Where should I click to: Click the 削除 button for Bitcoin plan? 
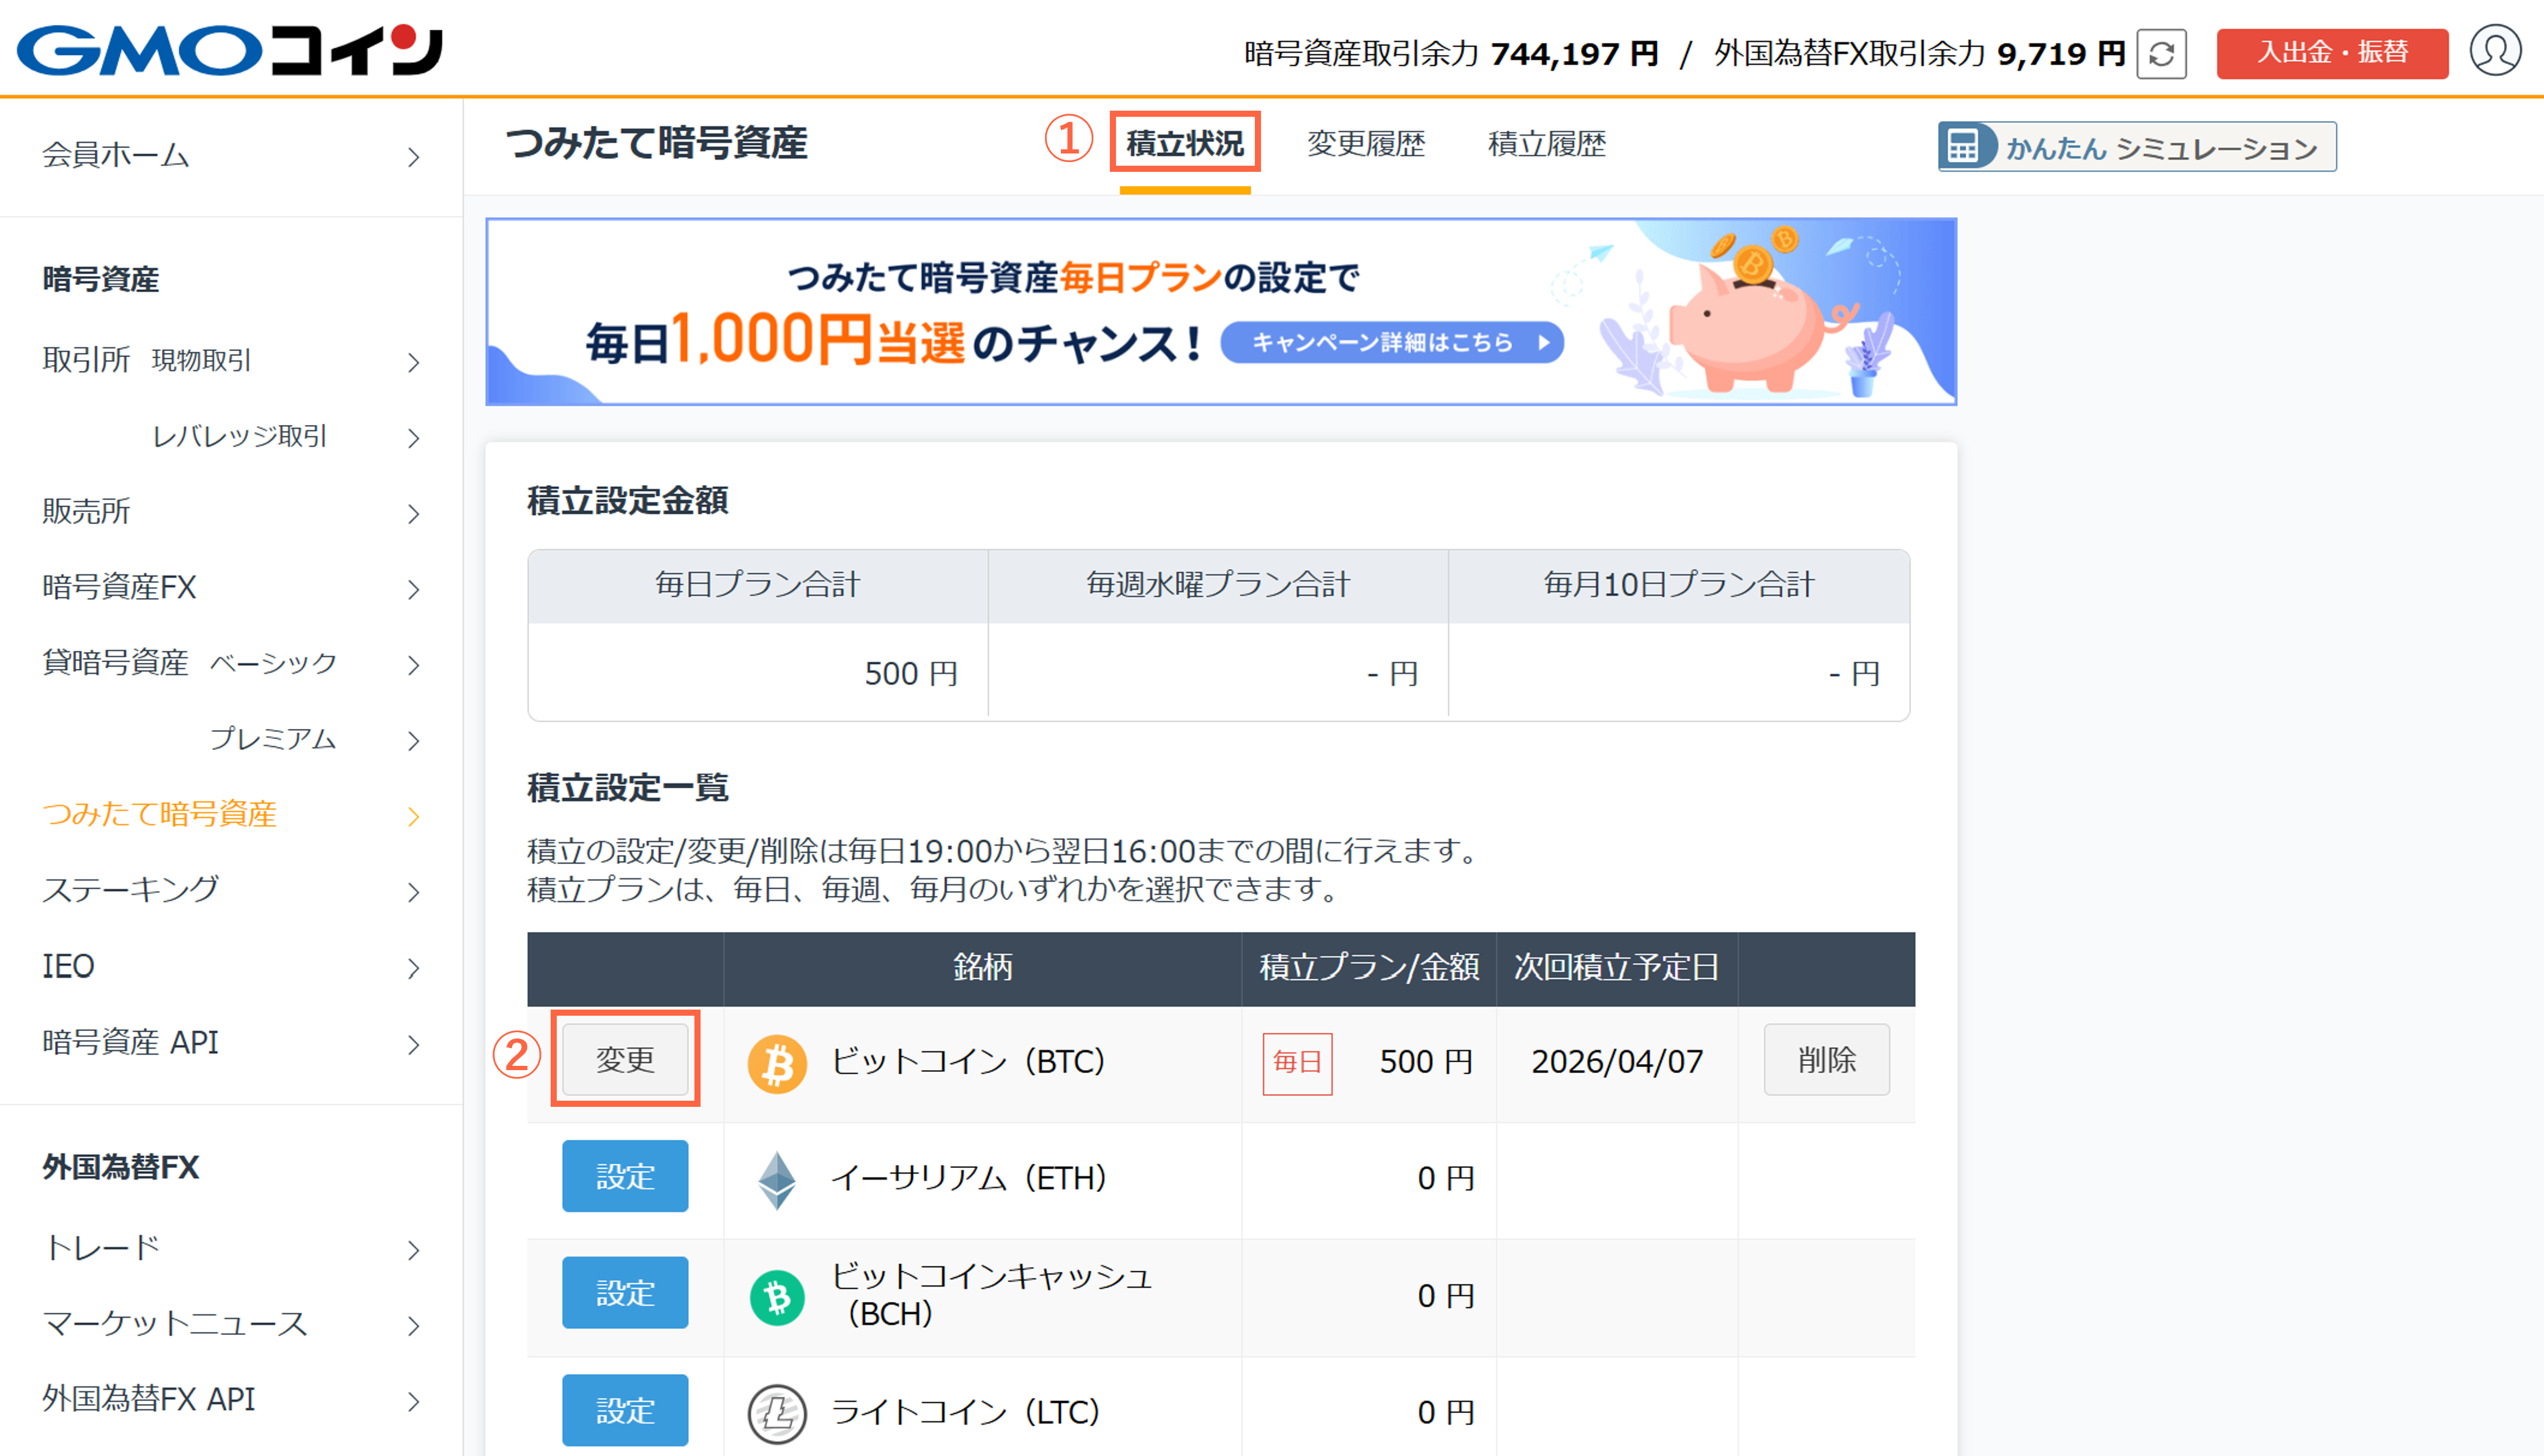click(1826, 1059)
